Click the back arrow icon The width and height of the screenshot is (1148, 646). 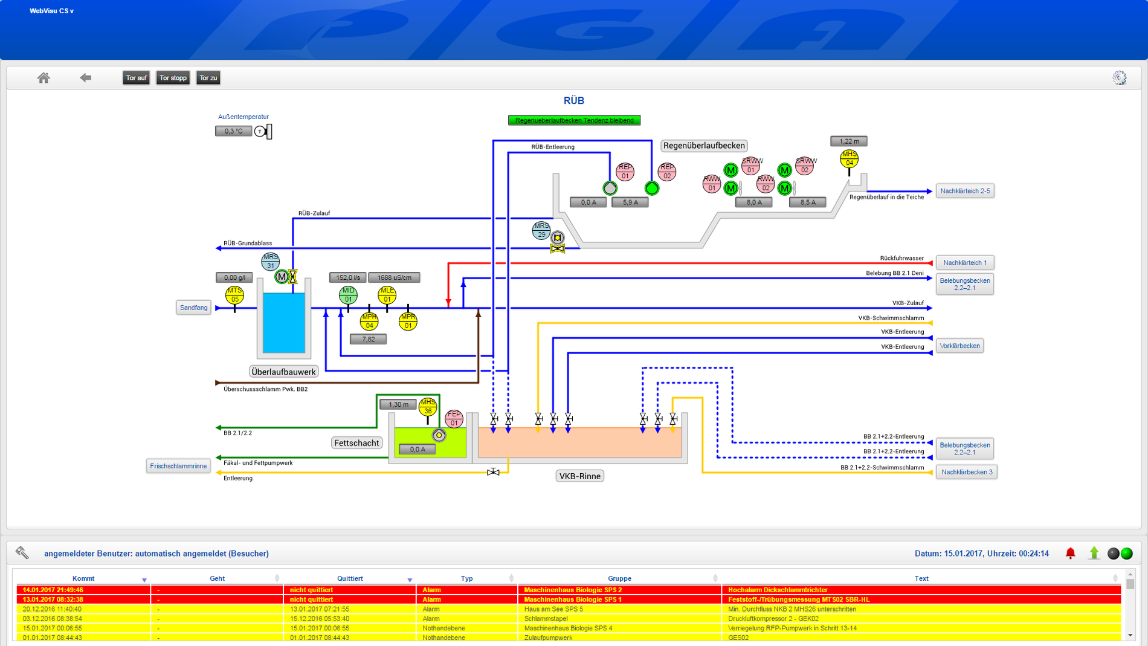[86, 78]
